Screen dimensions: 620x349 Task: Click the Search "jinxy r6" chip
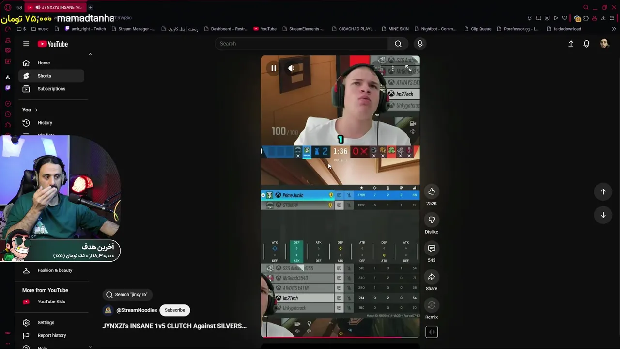[x=127, y=294]
